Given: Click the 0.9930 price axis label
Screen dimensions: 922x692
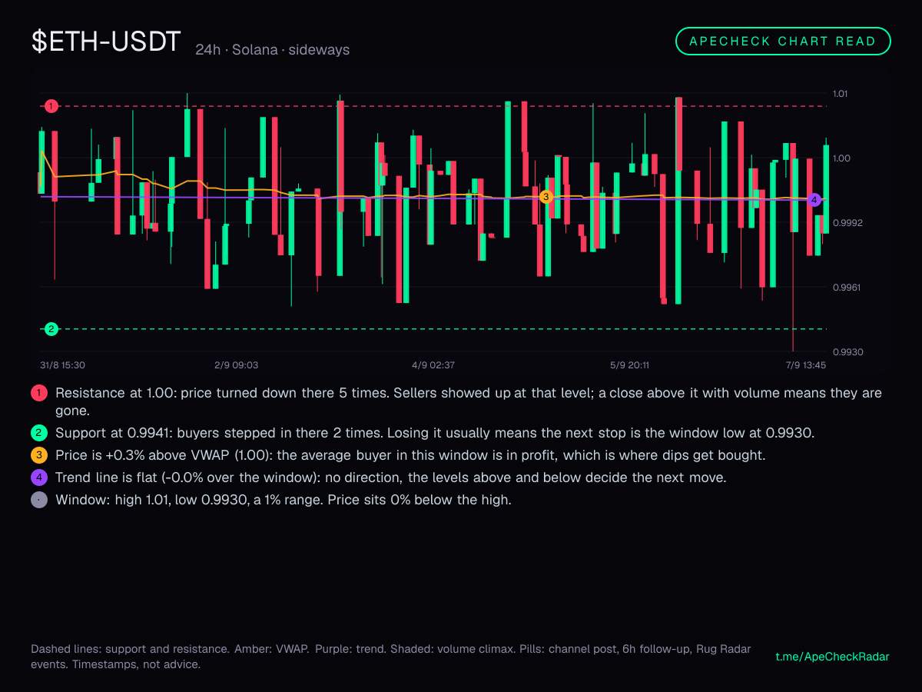Looking at the screenshot, I should (x=847, y=352).
